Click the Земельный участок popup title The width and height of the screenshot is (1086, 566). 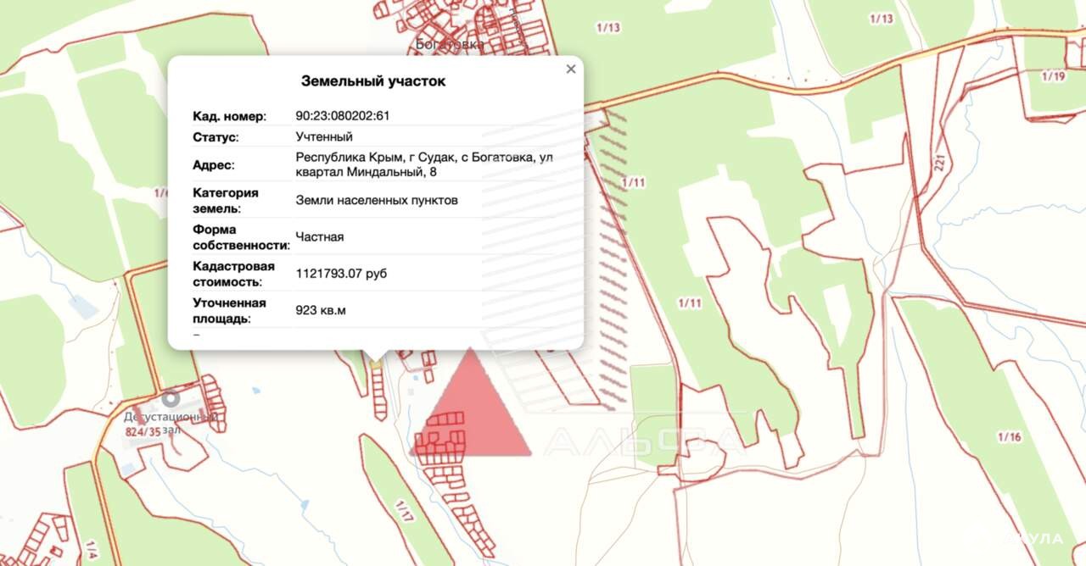pyautogui.click(x=373, y=81)
